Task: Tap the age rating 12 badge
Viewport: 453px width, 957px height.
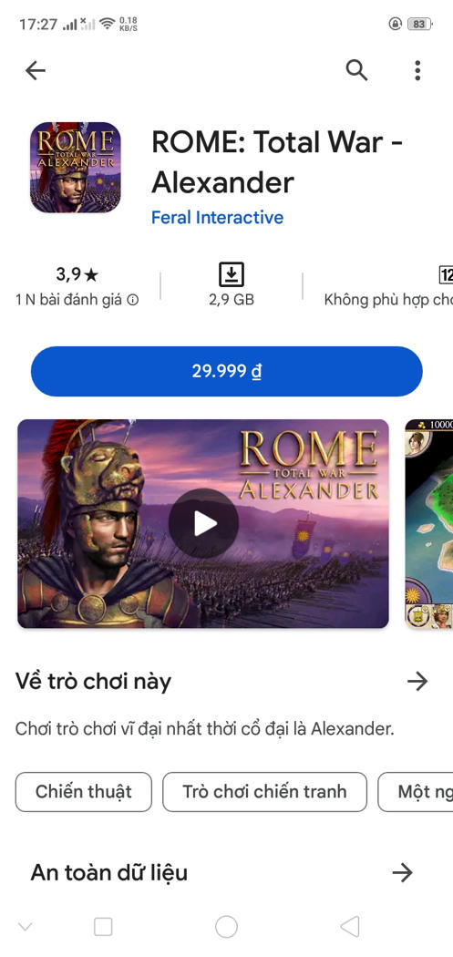Action: tap(446, 274)
